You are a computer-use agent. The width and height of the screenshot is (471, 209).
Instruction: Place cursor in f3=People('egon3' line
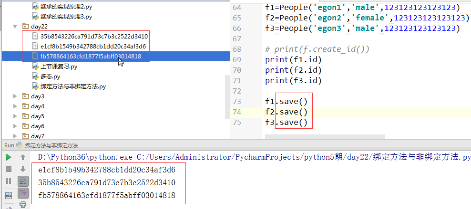click(x=363, y=28)
